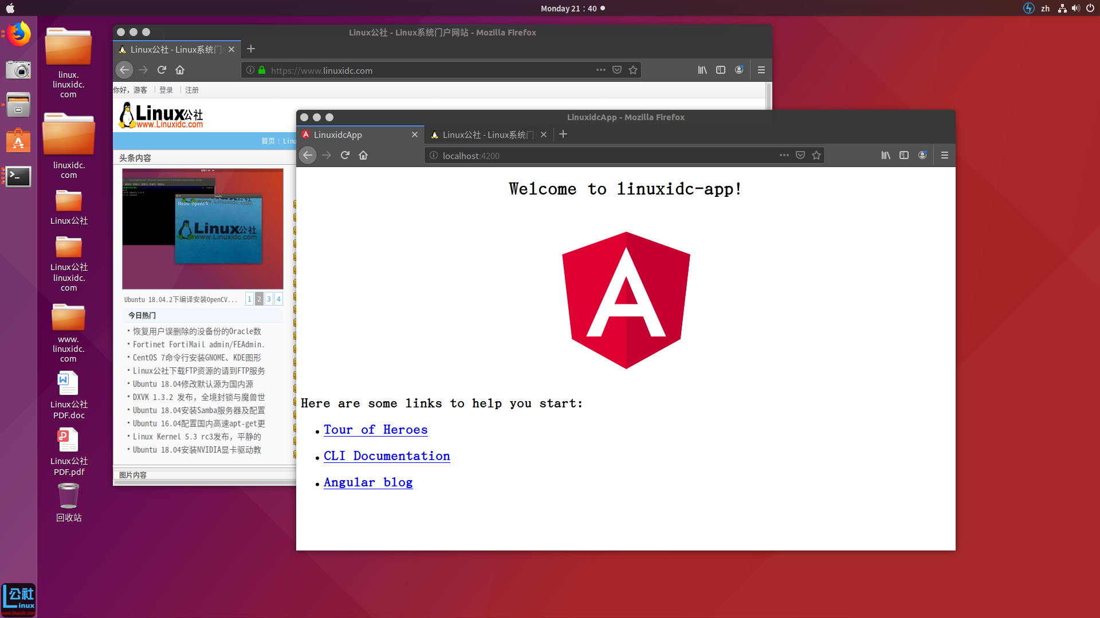Viewport: 1100px width, 618px height.
Task: Open hamburger menu in back Linux公社 window
Action: 761,70
